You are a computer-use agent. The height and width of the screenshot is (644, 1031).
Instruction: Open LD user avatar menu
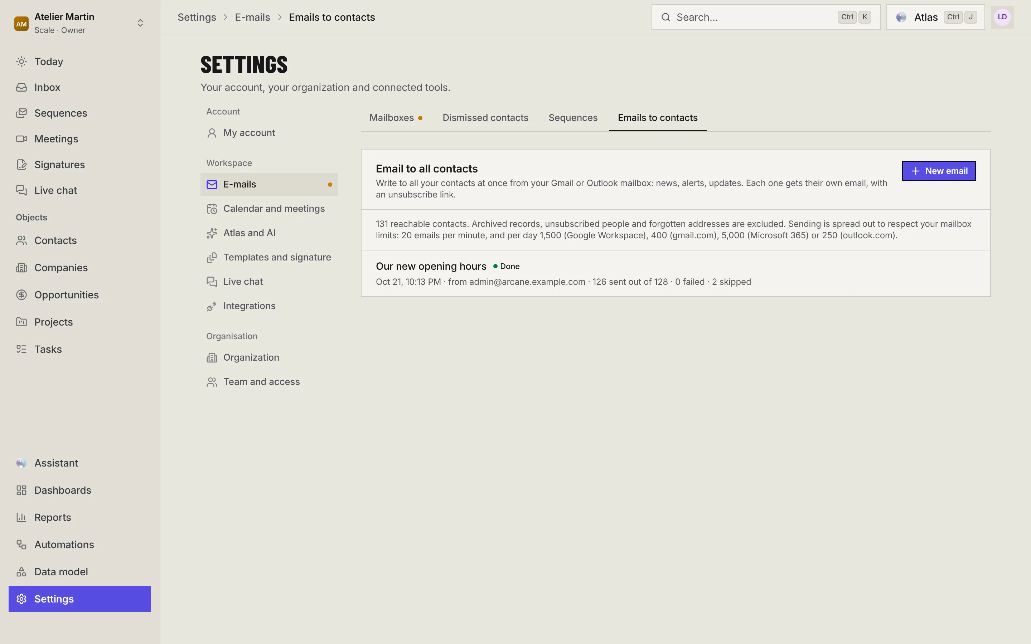[x=1002, y=17]
